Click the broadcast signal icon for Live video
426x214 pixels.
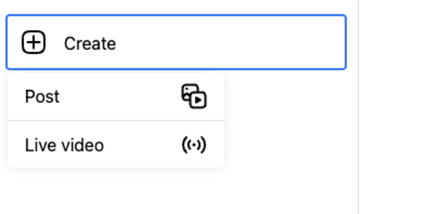tap(194, 144)
